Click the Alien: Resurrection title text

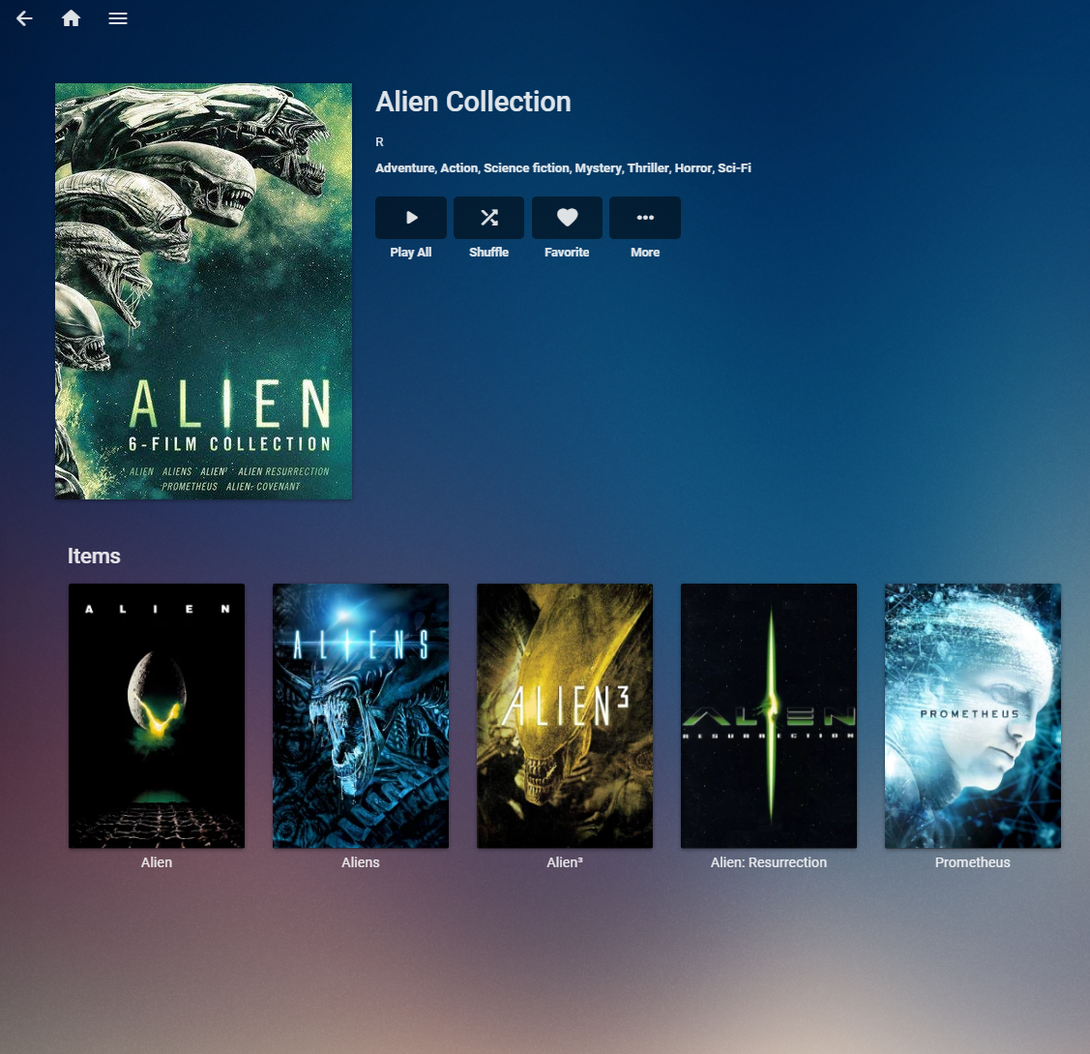coord(769,862)
